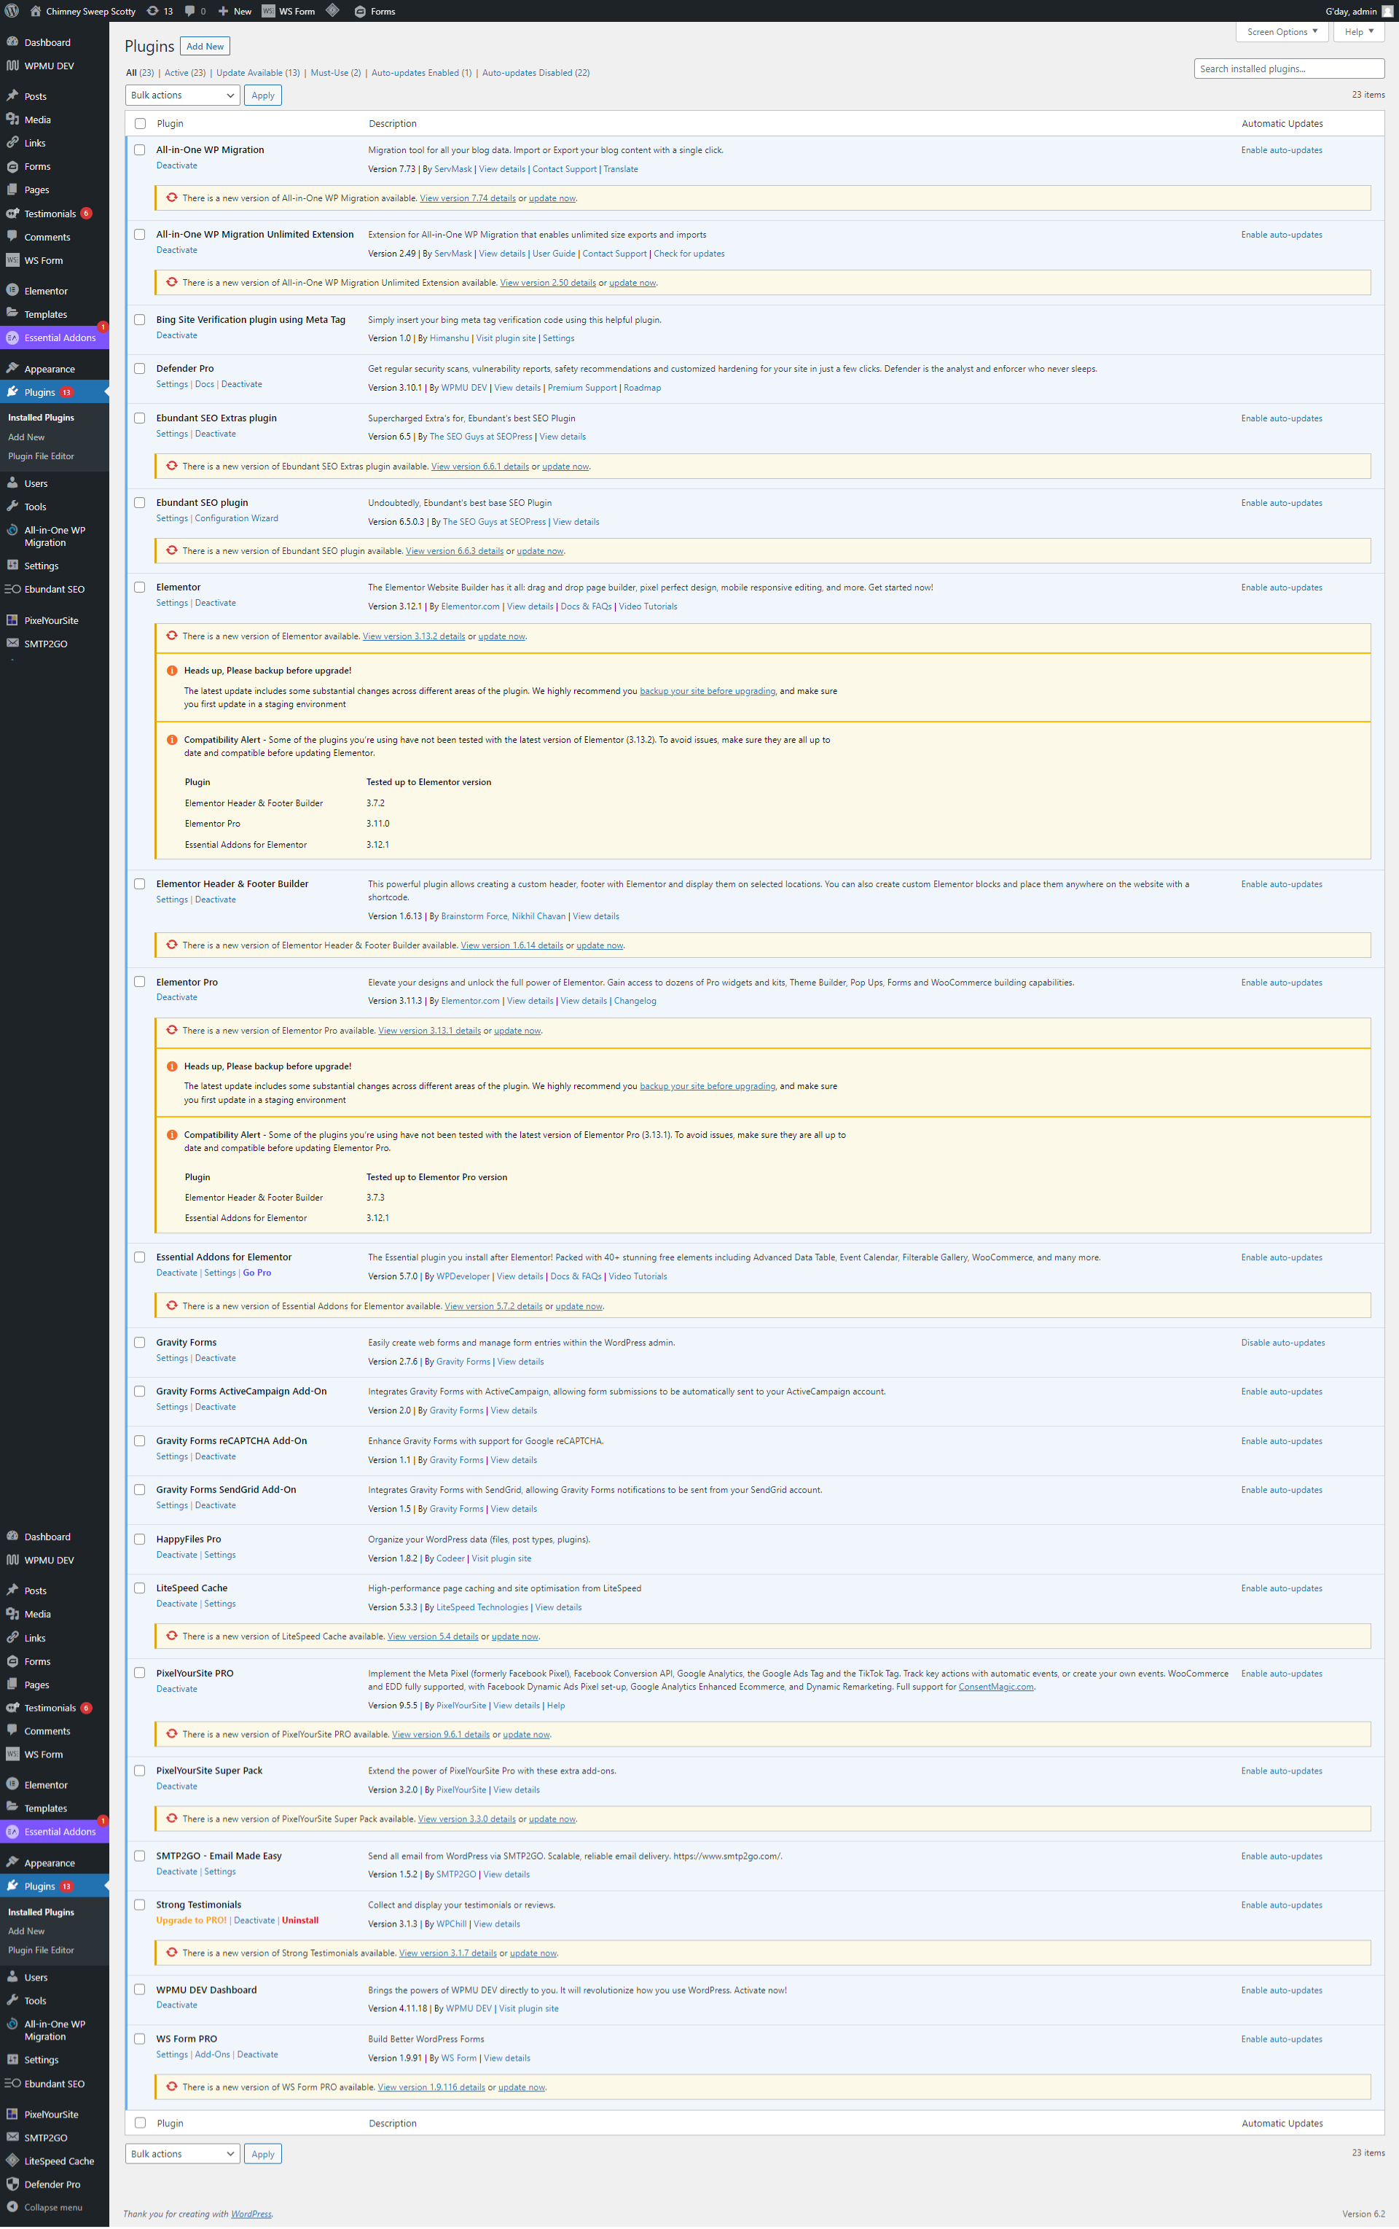Open the top Bulk actions dropdown
Image resolution: width=1399 pixels, height=2229 pixels.
pyautogui.click(x=182, y=95)
